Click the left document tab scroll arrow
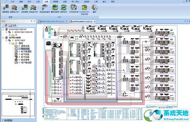 pyautogui.click(x=185, y=21)
